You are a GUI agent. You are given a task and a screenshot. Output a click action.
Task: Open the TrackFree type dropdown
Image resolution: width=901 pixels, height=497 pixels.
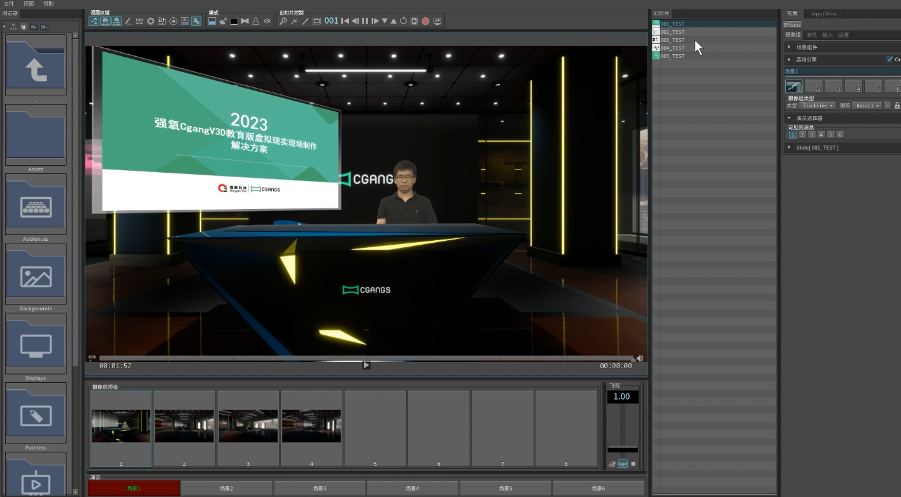pyautogui.click(x=818, y=105)
